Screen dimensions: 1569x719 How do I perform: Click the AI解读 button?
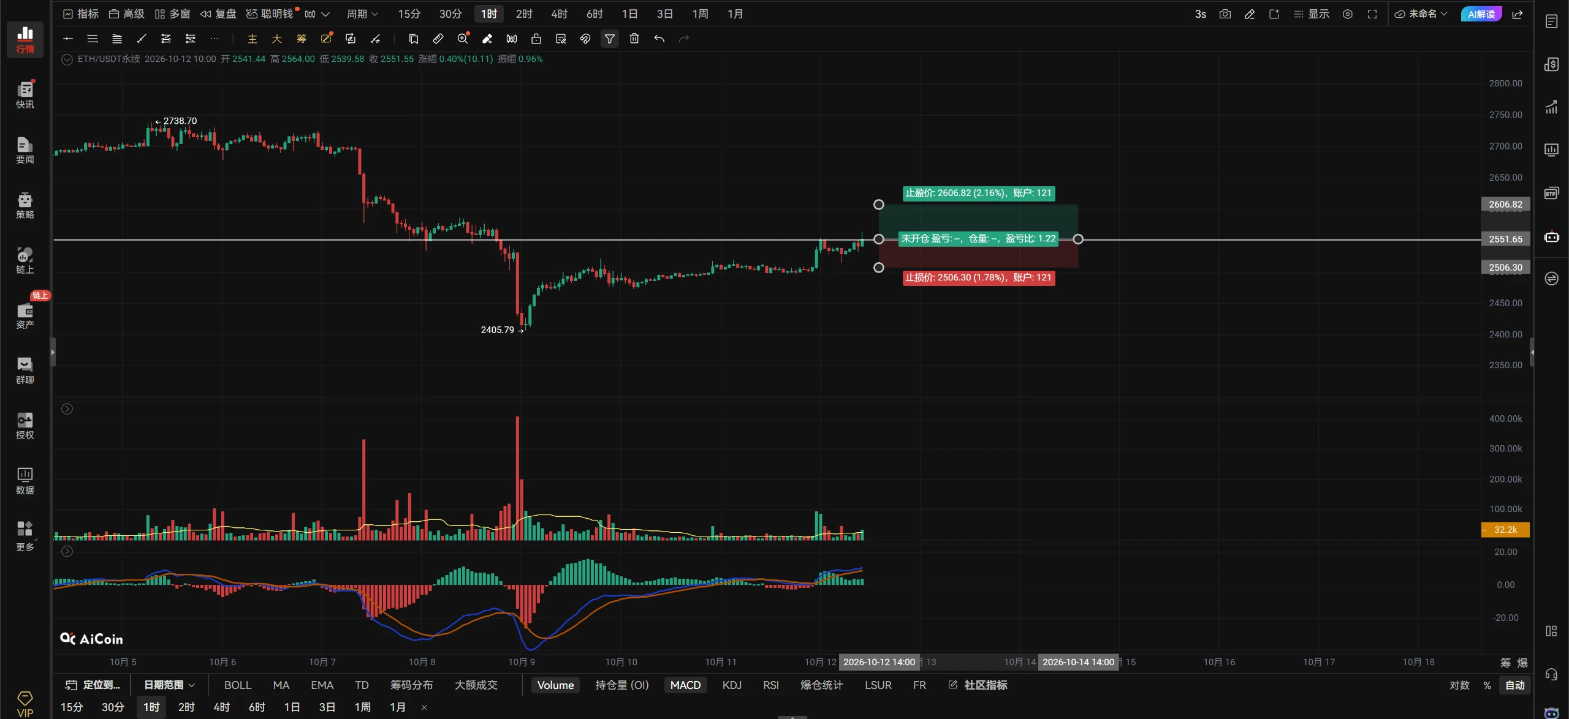(x=1481, y=14)
